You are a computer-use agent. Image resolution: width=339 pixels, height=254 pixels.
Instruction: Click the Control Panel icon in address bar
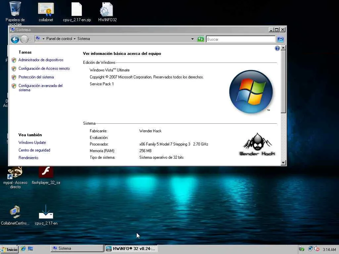pyautogui.click(x=38, y=38)
